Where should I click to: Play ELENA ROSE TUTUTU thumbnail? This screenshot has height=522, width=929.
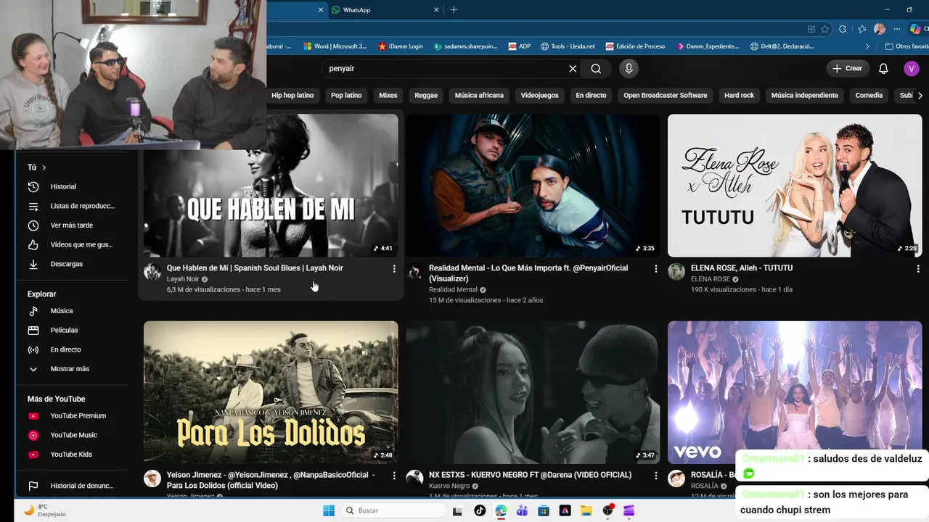tap(795, 186)
